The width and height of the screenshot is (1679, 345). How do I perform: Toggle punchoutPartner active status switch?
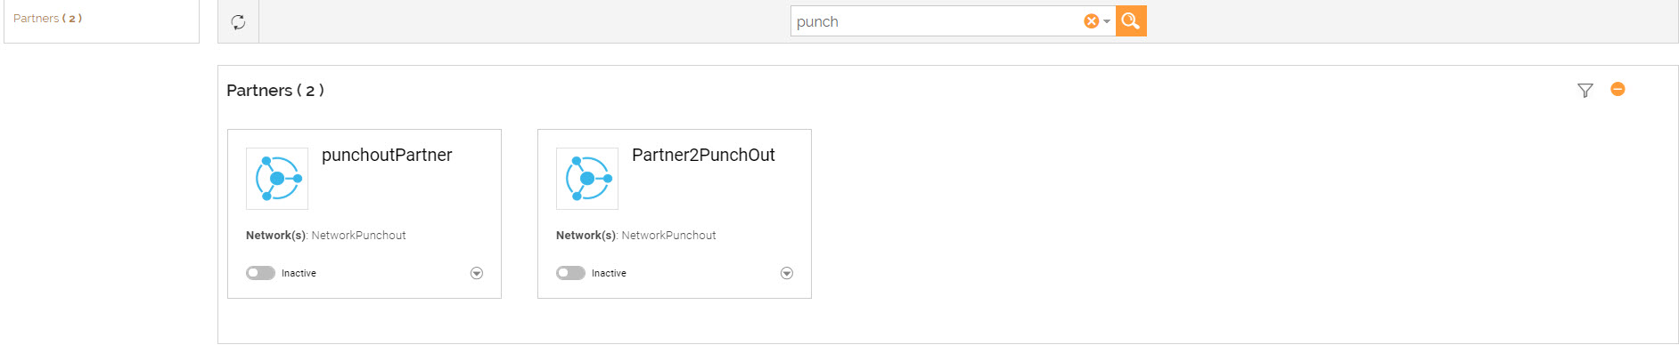(260, 273)
